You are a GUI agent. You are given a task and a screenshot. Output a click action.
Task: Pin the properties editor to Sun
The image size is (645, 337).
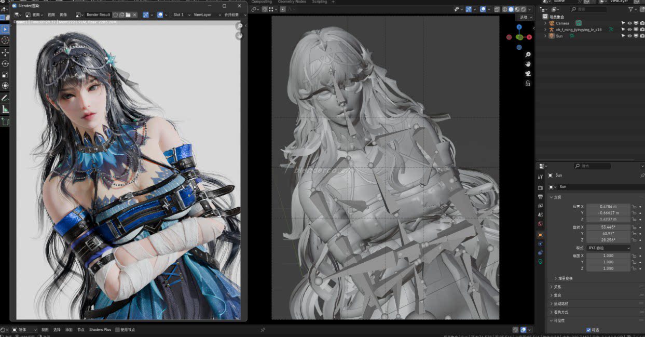point(642,176)
